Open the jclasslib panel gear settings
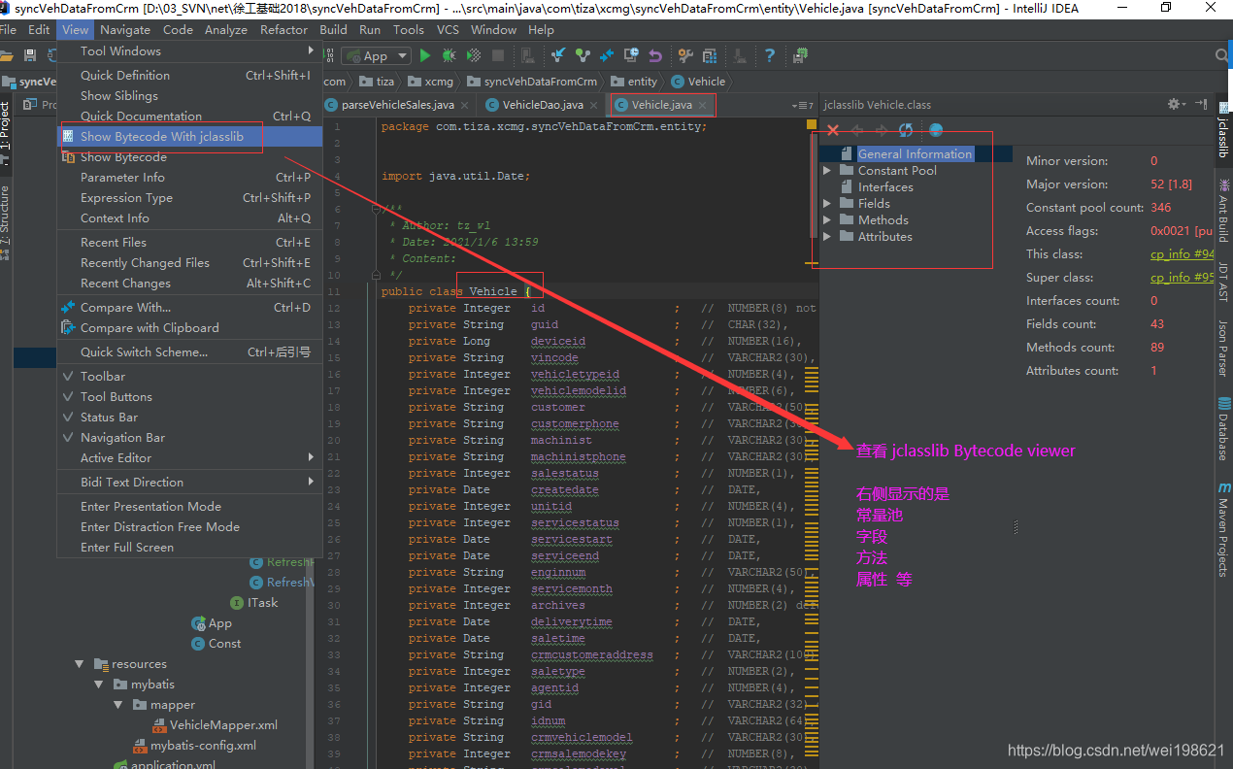Screen dimensions: 1233x769 [1177, 104]
